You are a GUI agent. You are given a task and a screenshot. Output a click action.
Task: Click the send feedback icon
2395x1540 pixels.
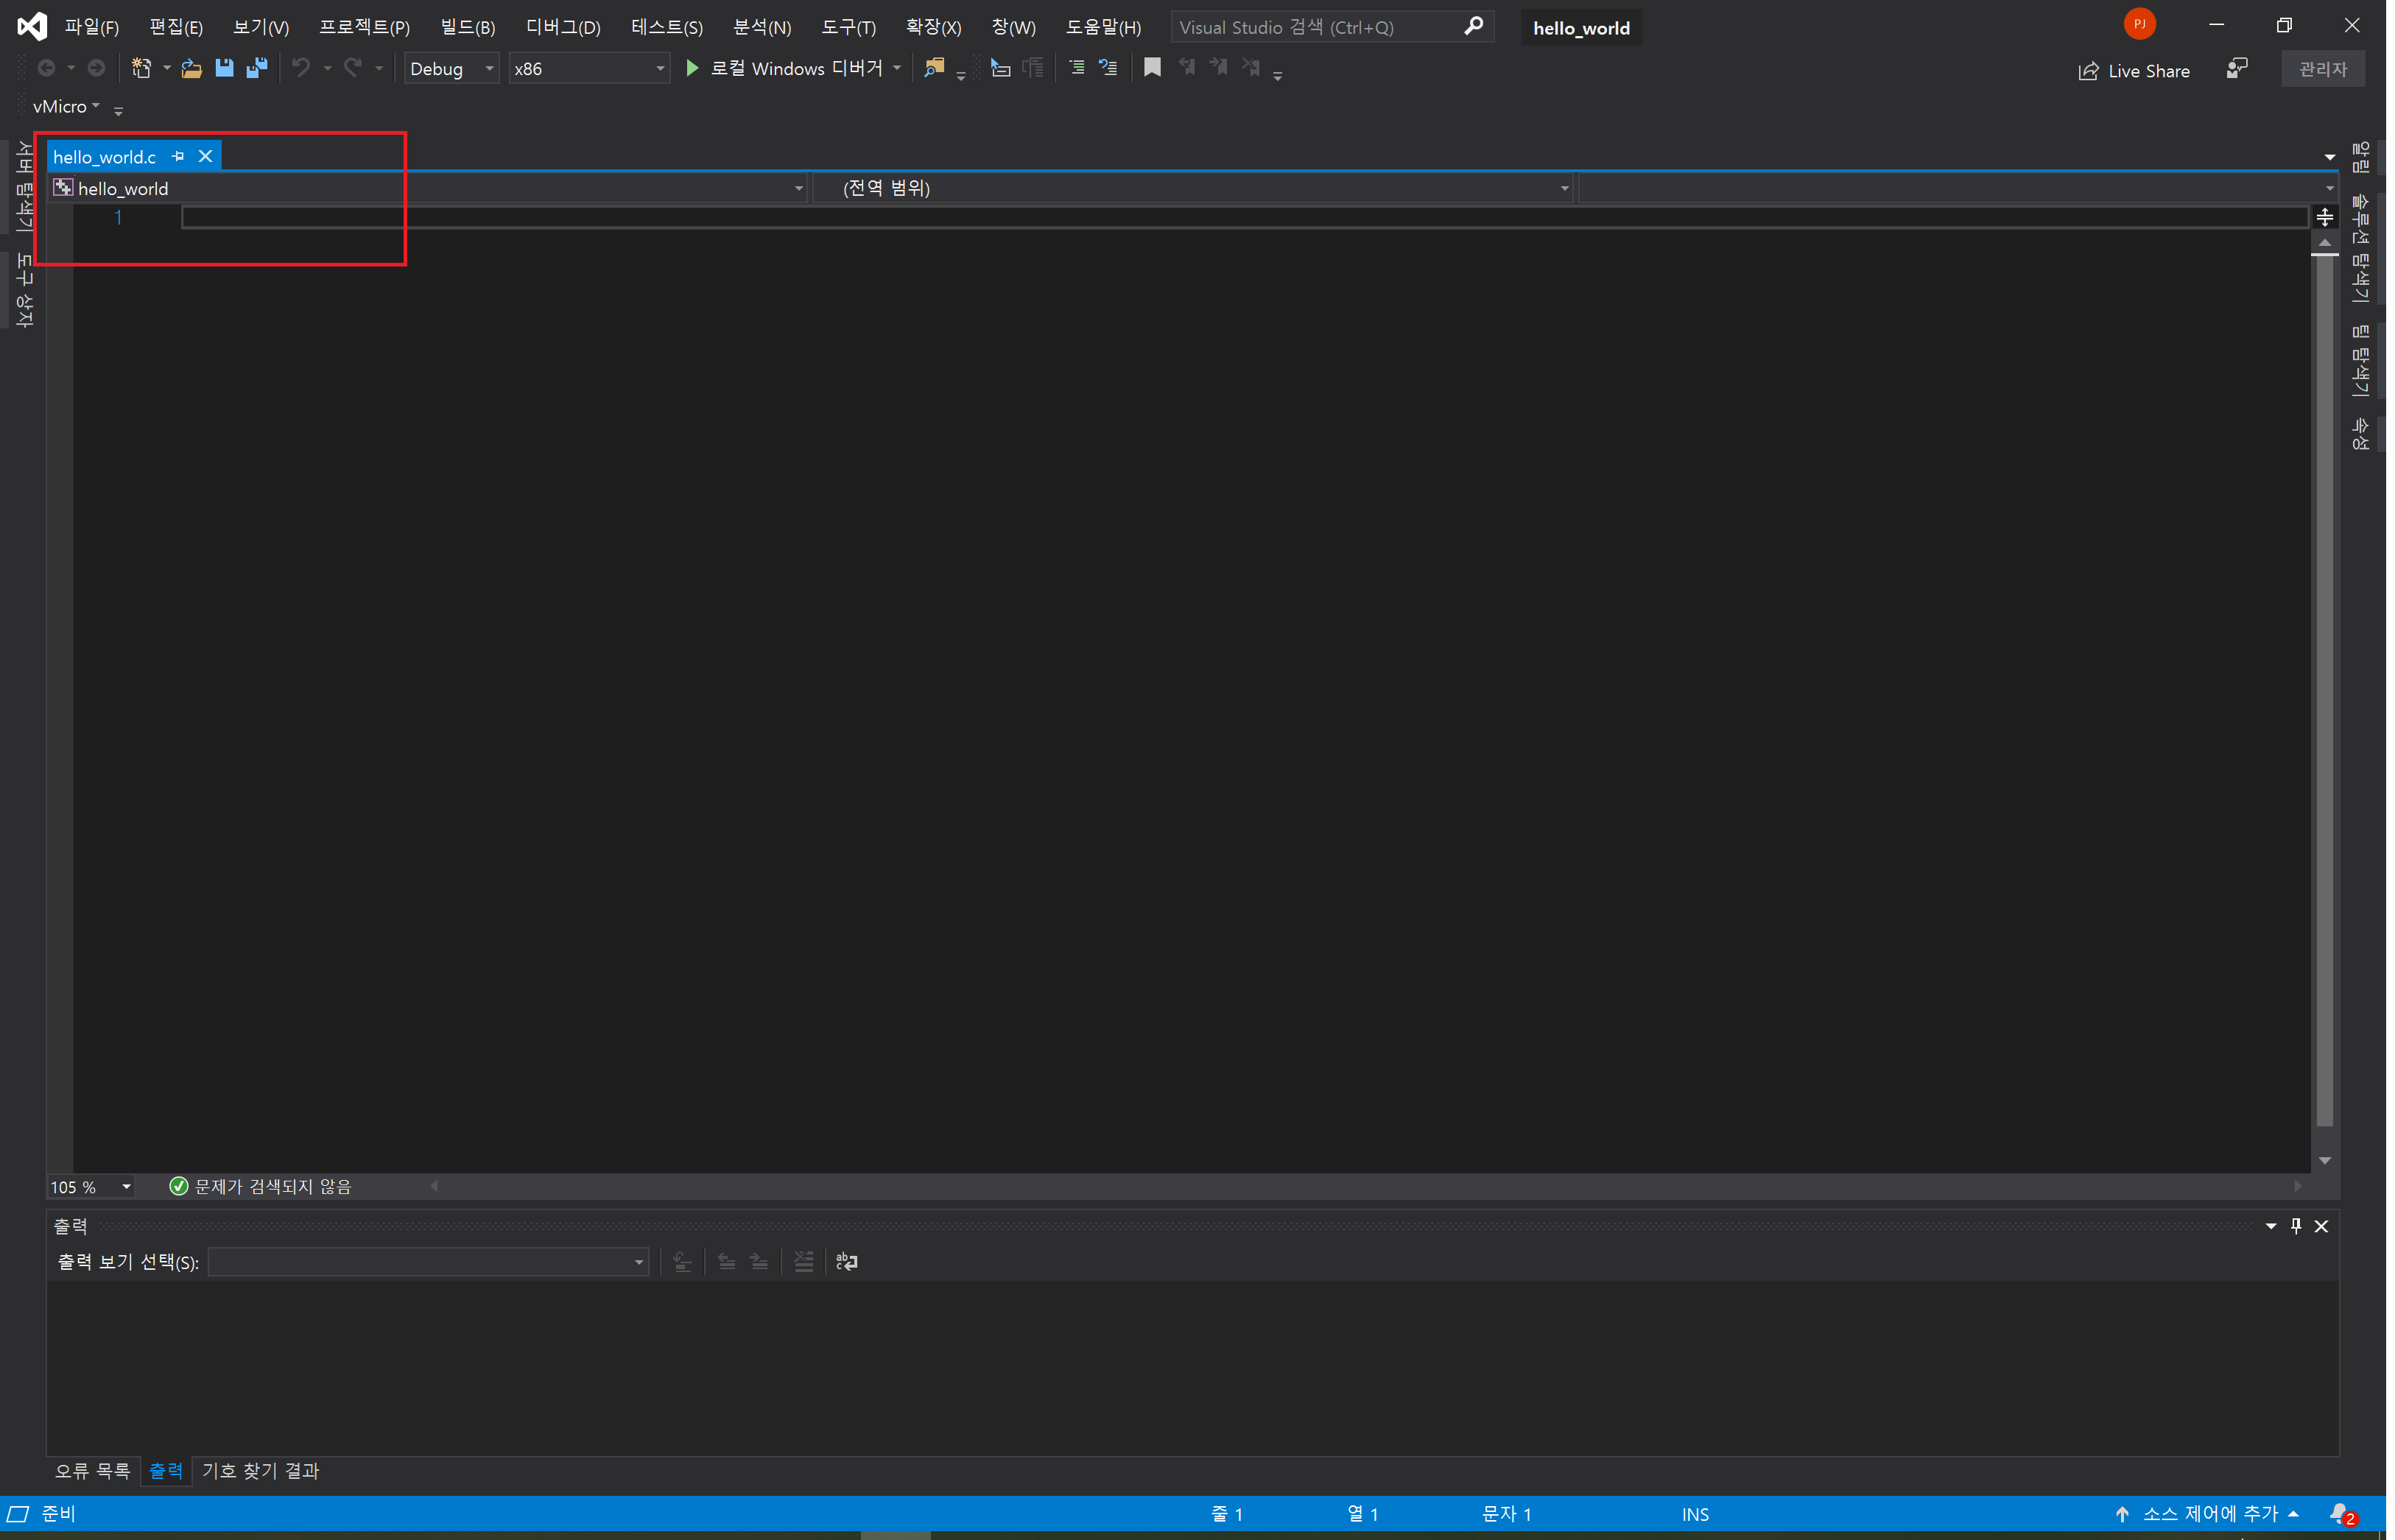(2237, 68)
